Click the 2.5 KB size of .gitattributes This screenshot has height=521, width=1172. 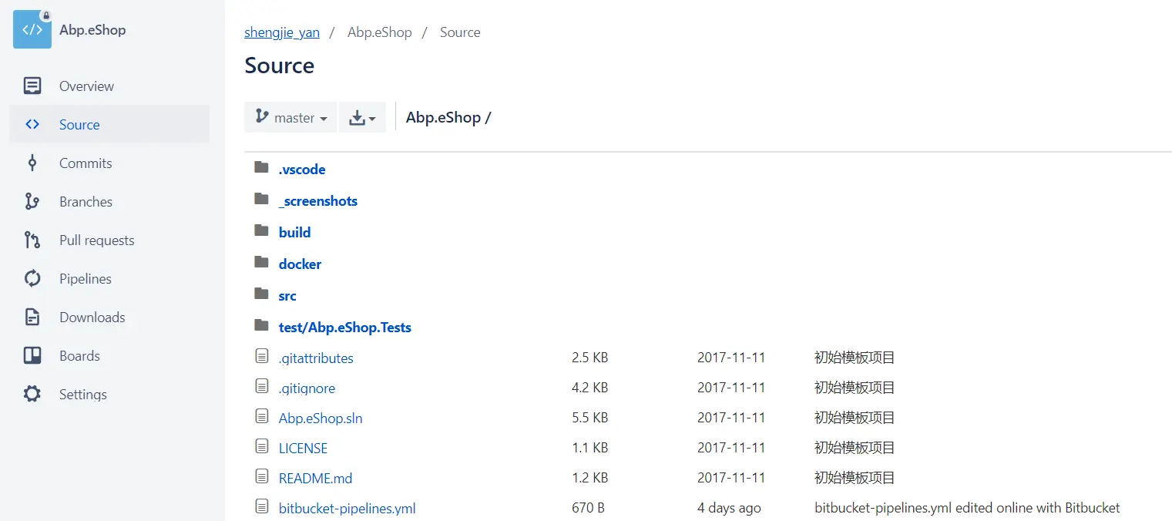pos(589,358)
